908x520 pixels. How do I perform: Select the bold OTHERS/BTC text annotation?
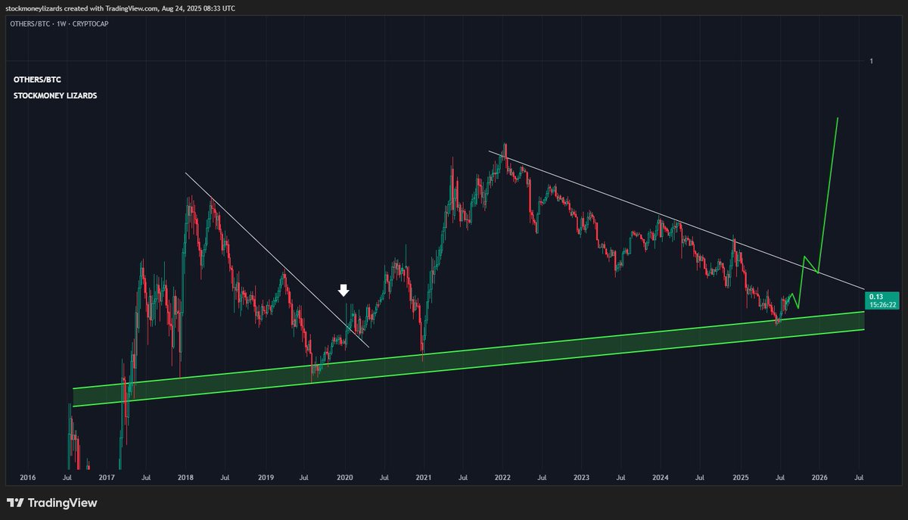coord(37,79)
